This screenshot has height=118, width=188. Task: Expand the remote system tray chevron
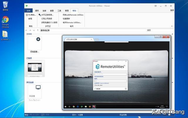pos(156,106)
